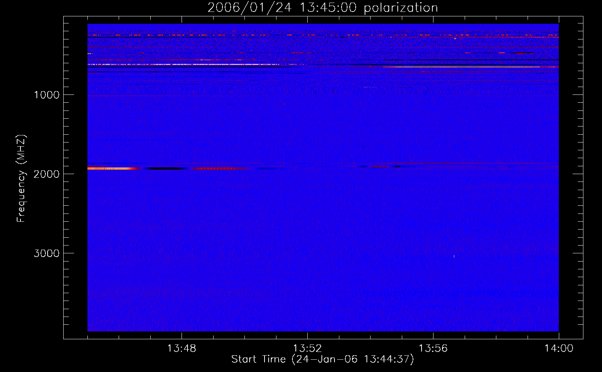The width and height of the screenshot is (602, 372).
Task: Click the 'Start Time (24-Jan-06 13:44:37)' label
Action: 323,359
